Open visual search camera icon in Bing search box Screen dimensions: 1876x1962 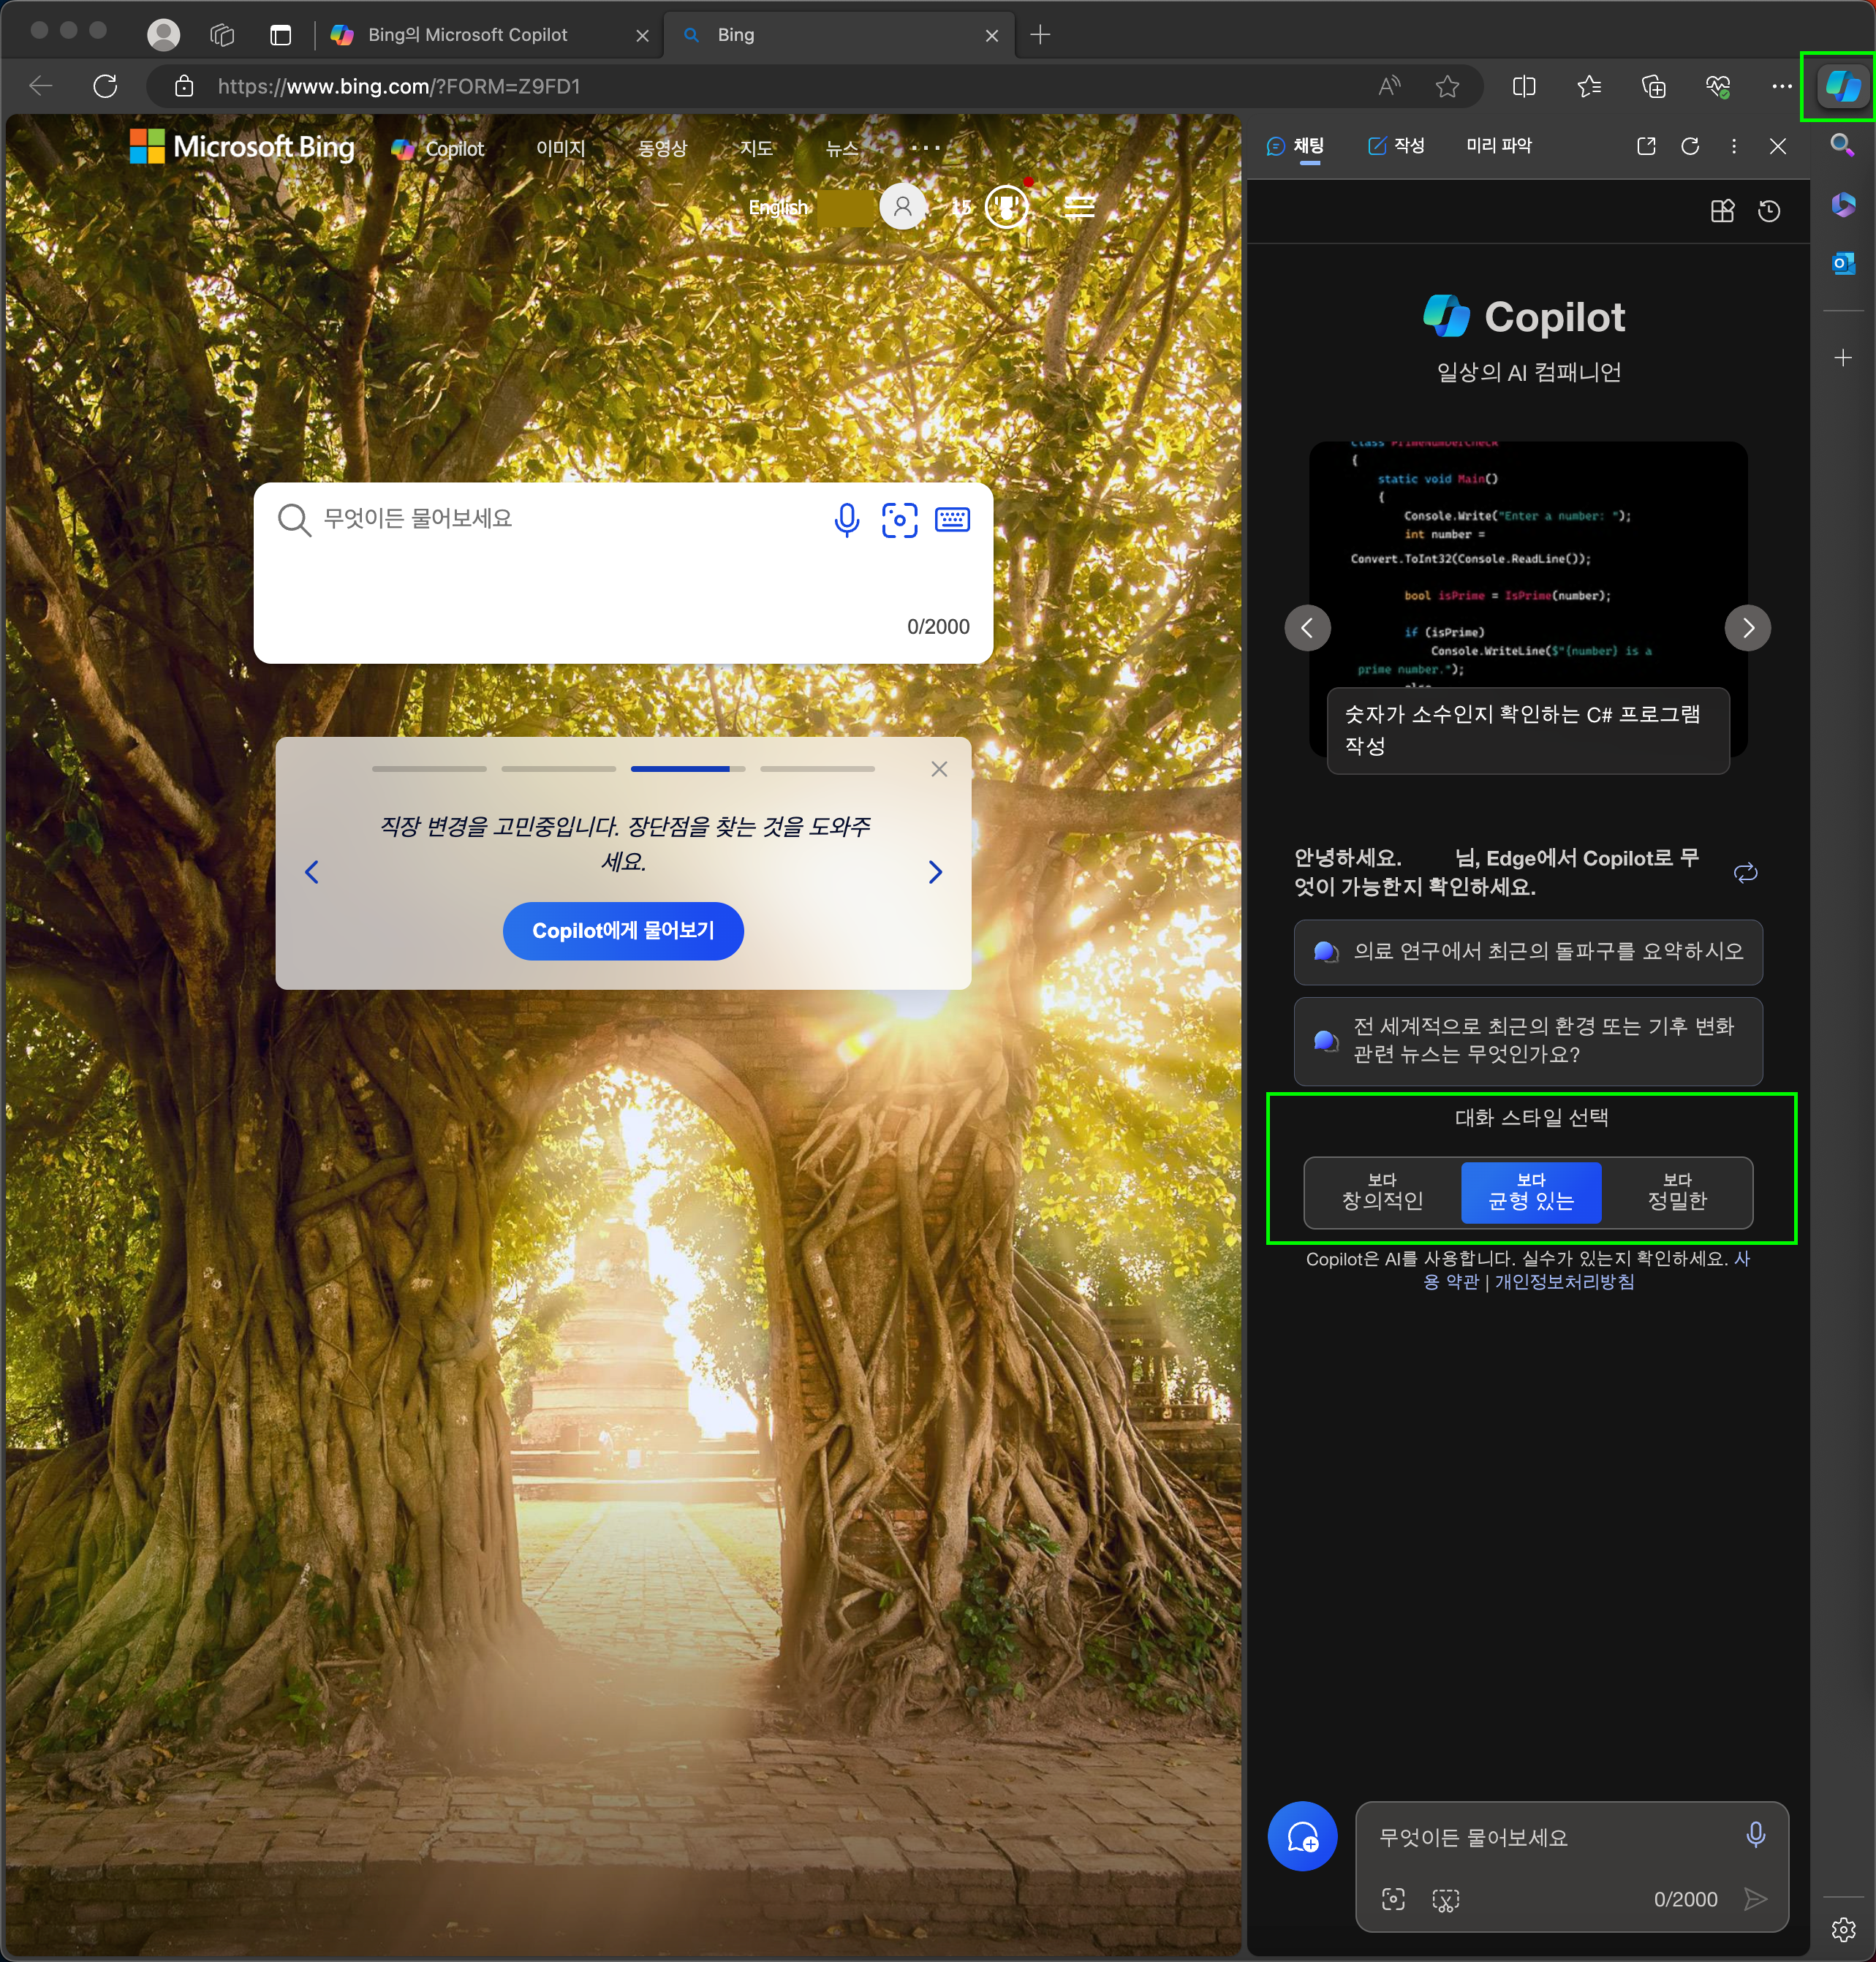[899, 520]
